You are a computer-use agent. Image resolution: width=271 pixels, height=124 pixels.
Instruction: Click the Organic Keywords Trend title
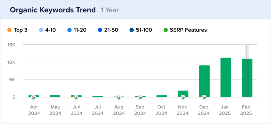point(53,10)
